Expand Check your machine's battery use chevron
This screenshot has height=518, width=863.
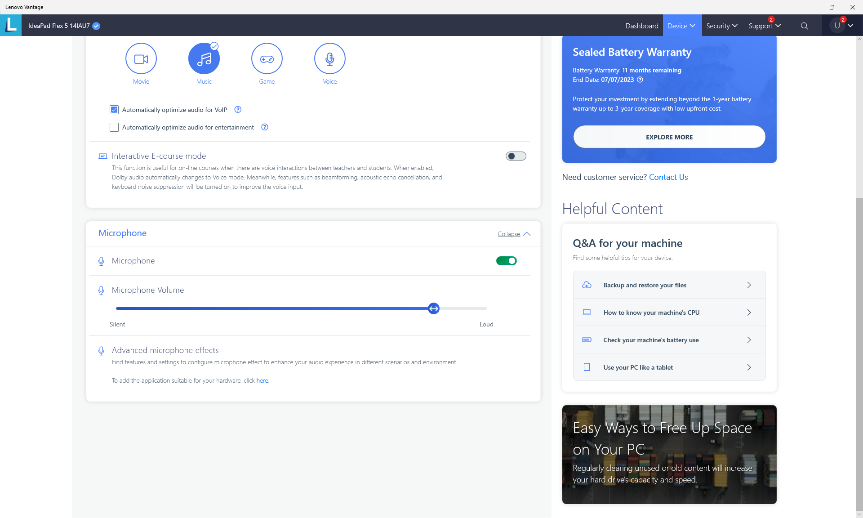[749, 340]
